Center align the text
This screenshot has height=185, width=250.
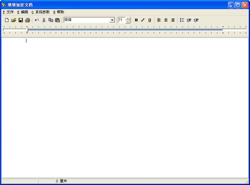pyautogui.click(x=166, y=20)
